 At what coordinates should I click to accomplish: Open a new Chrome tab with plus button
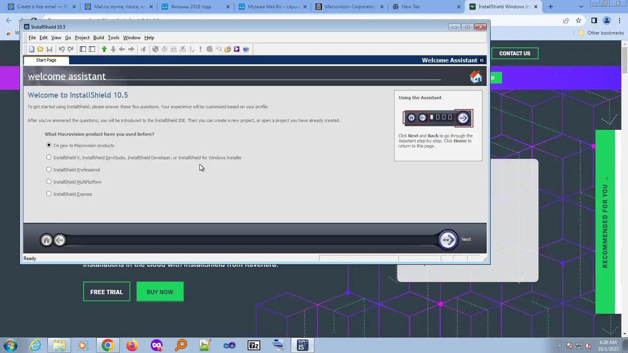point(551,7)
